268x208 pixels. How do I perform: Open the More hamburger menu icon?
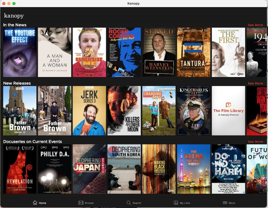pyautogui.click(x=225, y=203)
